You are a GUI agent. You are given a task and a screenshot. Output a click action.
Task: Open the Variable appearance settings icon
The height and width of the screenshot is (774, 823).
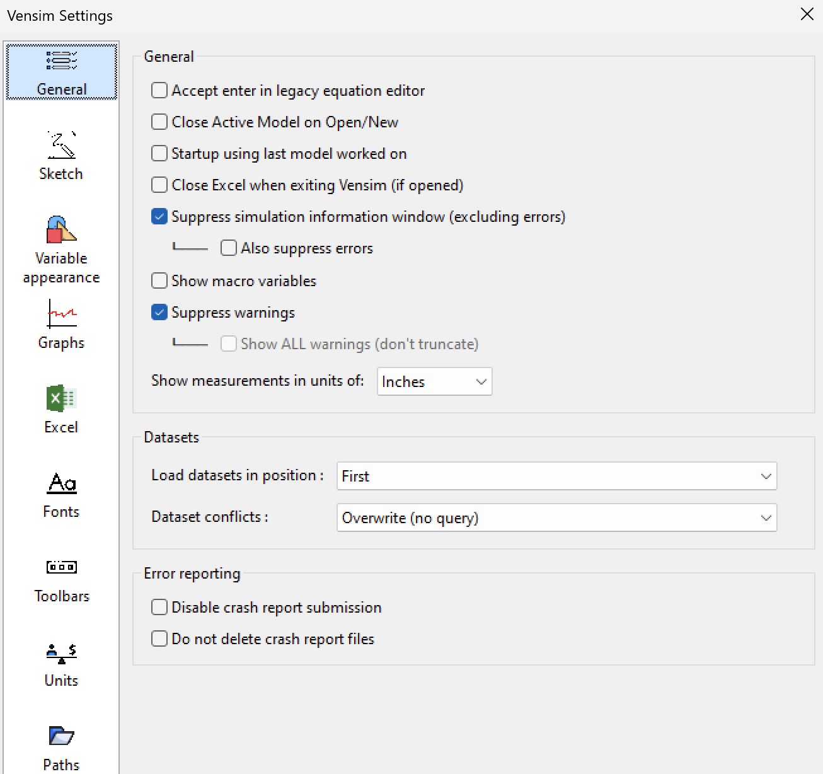tap(61, 229)
